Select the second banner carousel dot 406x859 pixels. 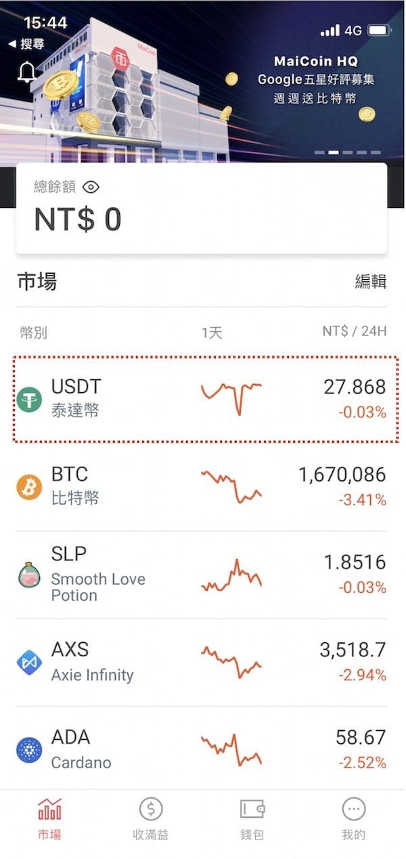tap(333, 152)
